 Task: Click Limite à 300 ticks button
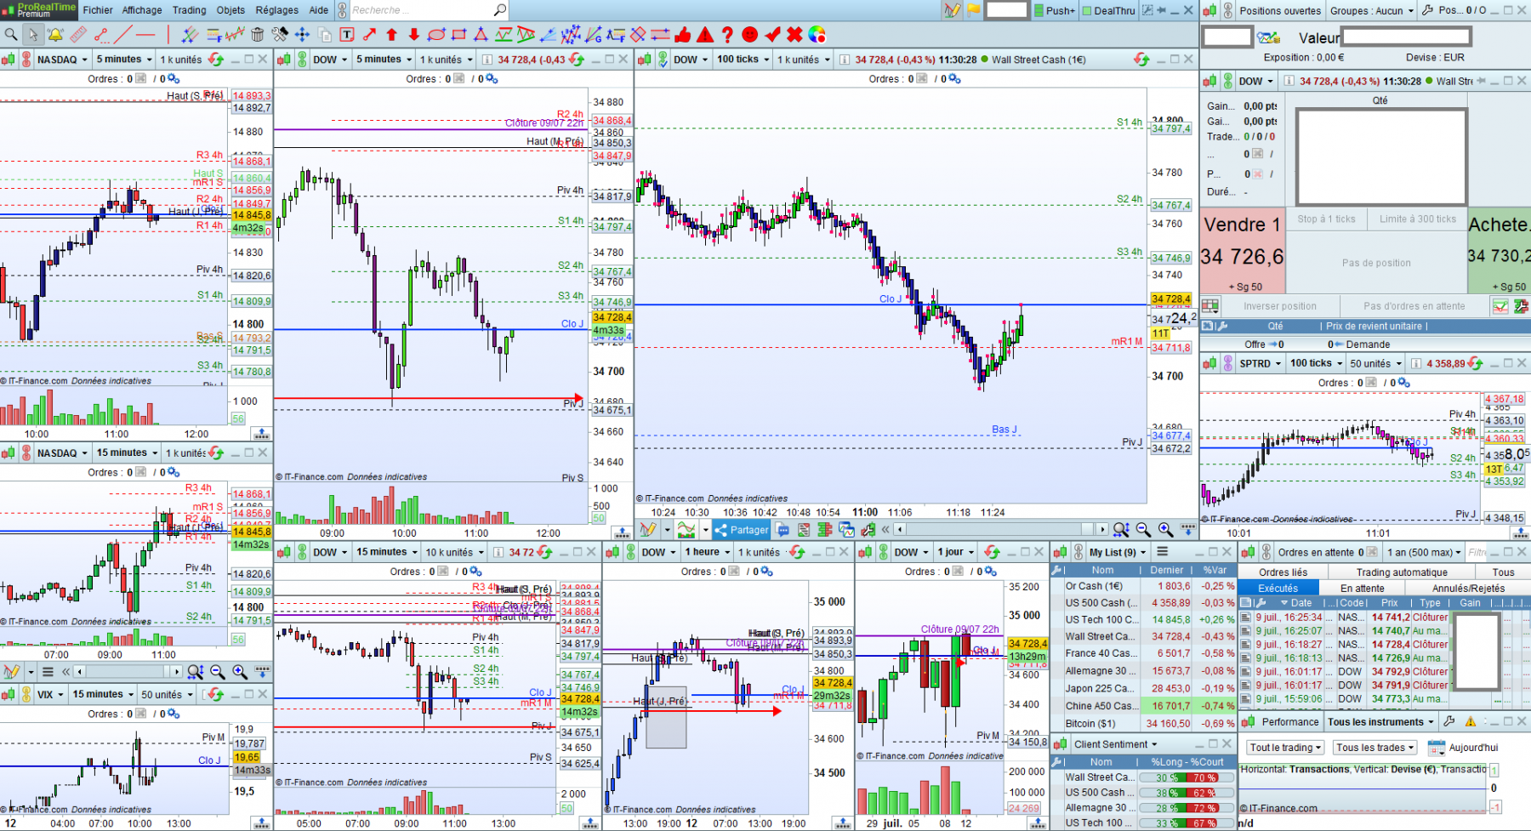point(1417,219)
